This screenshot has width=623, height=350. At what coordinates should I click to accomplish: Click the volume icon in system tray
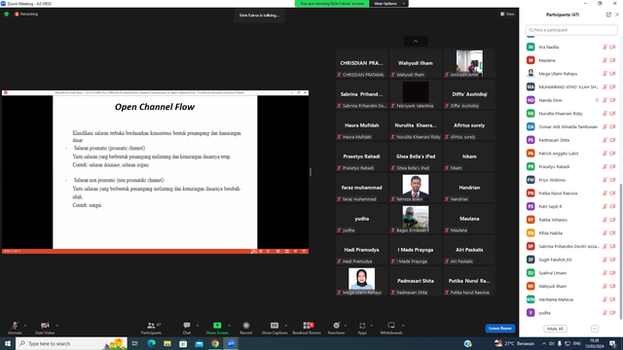552,343
